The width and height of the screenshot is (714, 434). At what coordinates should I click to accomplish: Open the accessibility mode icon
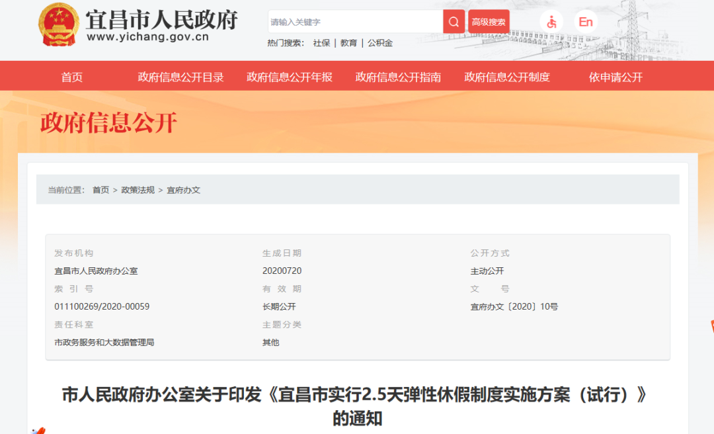(551, 22)
